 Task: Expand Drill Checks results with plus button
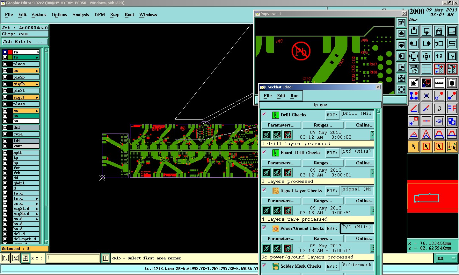click(x=372, y=135)
